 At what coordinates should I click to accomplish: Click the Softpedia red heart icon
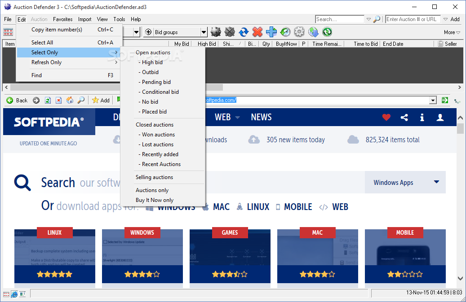point(386,118)
